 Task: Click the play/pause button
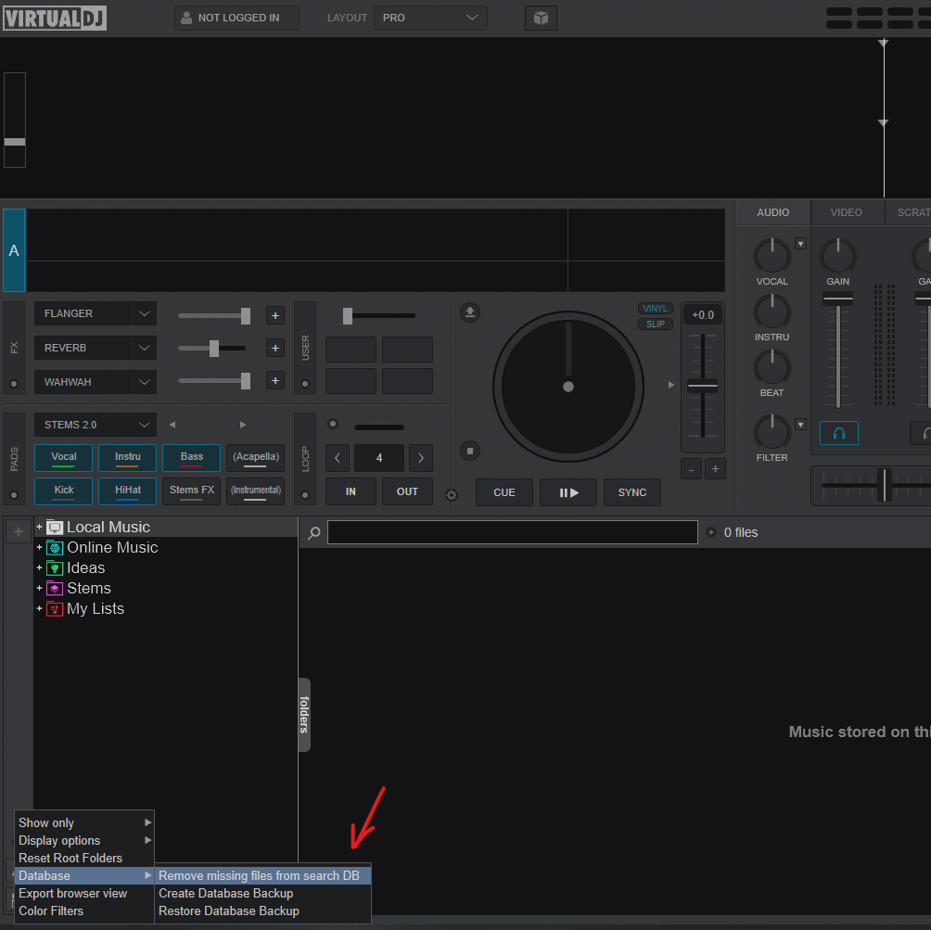click(x=568, y=492)
